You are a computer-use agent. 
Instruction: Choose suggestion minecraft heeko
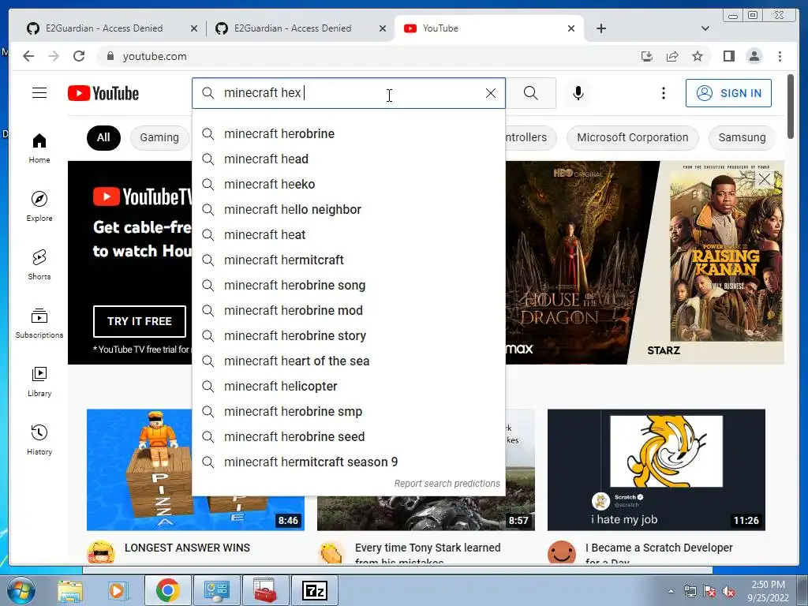coord(348,185)
